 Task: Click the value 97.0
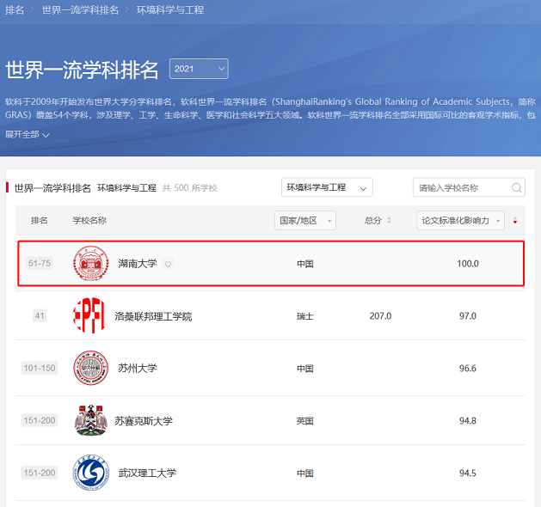(468, 316)
